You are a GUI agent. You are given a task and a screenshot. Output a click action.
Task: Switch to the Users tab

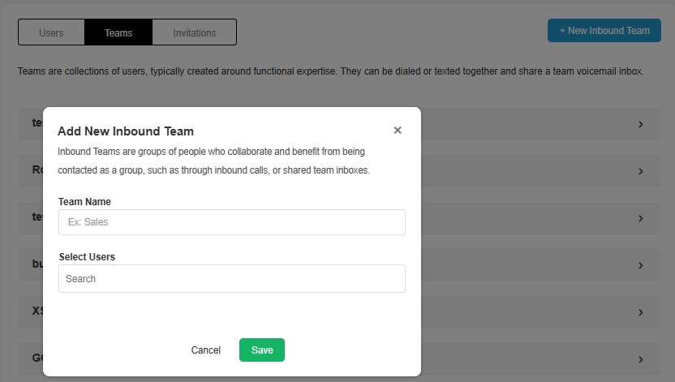point(51,33)
